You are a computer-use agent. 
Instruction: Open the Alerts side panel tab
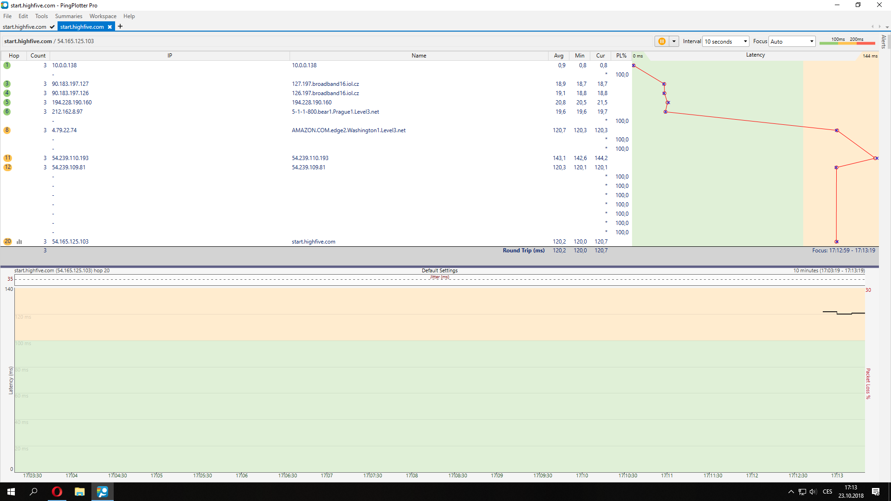click(884, 41)
